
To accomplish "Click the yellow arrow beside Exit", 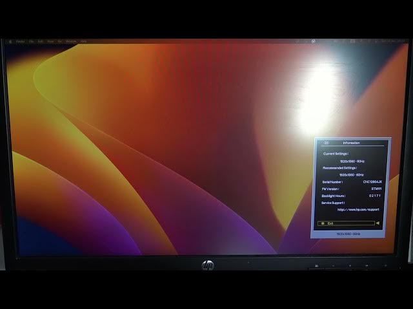I will point(378,223).
